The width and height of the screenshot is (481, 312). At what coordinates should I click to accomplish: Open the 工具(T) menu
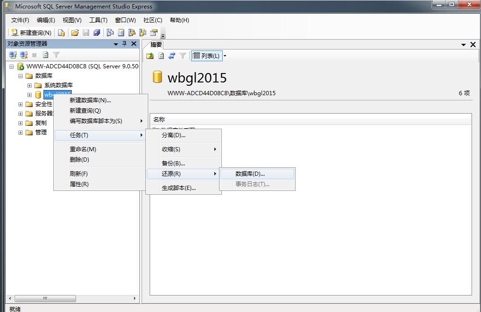coord(98,20)
